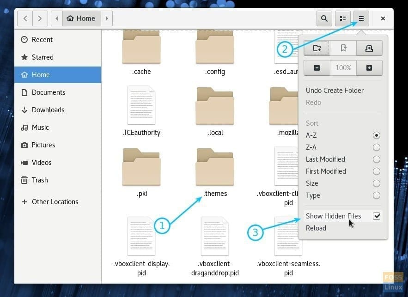Click the new tab icon in popover
Screen dimensions: 408x297
369,48
